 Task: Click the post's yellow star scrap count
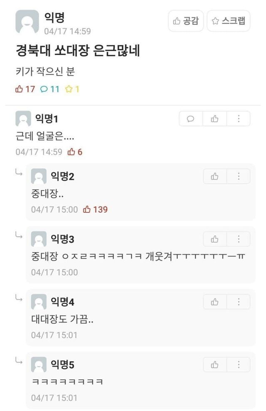pos(72,89)
